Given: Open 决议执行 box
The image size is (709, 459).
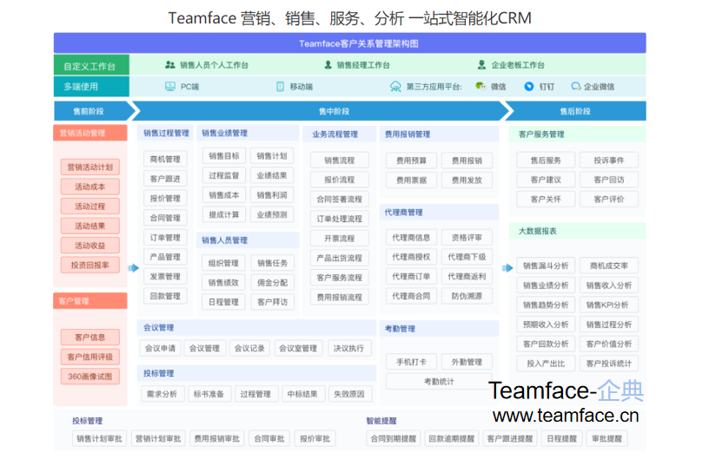Looking at the screenshot, I should [348, 348].
